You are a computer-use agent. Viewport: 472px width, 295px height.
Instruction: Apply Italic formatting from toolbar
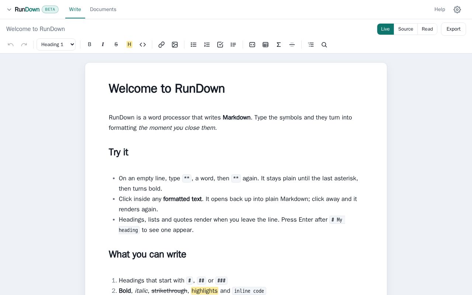pyautogui.click(x=103, y=45)
